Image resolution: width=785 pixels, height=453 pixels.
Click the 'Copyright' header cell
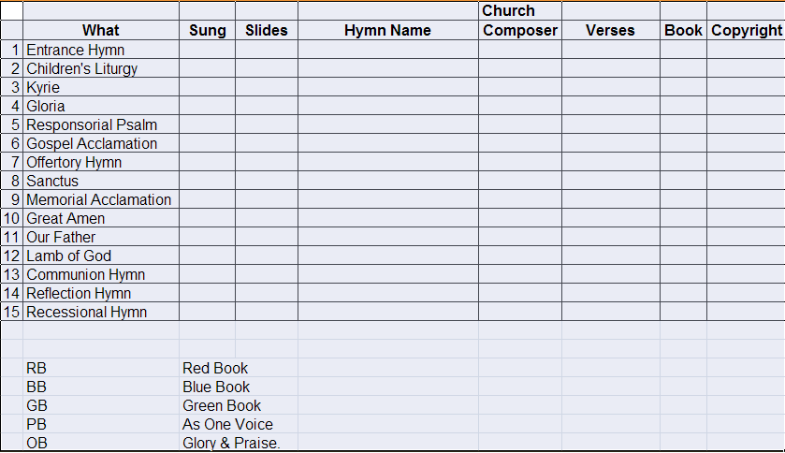pos(746,30)
